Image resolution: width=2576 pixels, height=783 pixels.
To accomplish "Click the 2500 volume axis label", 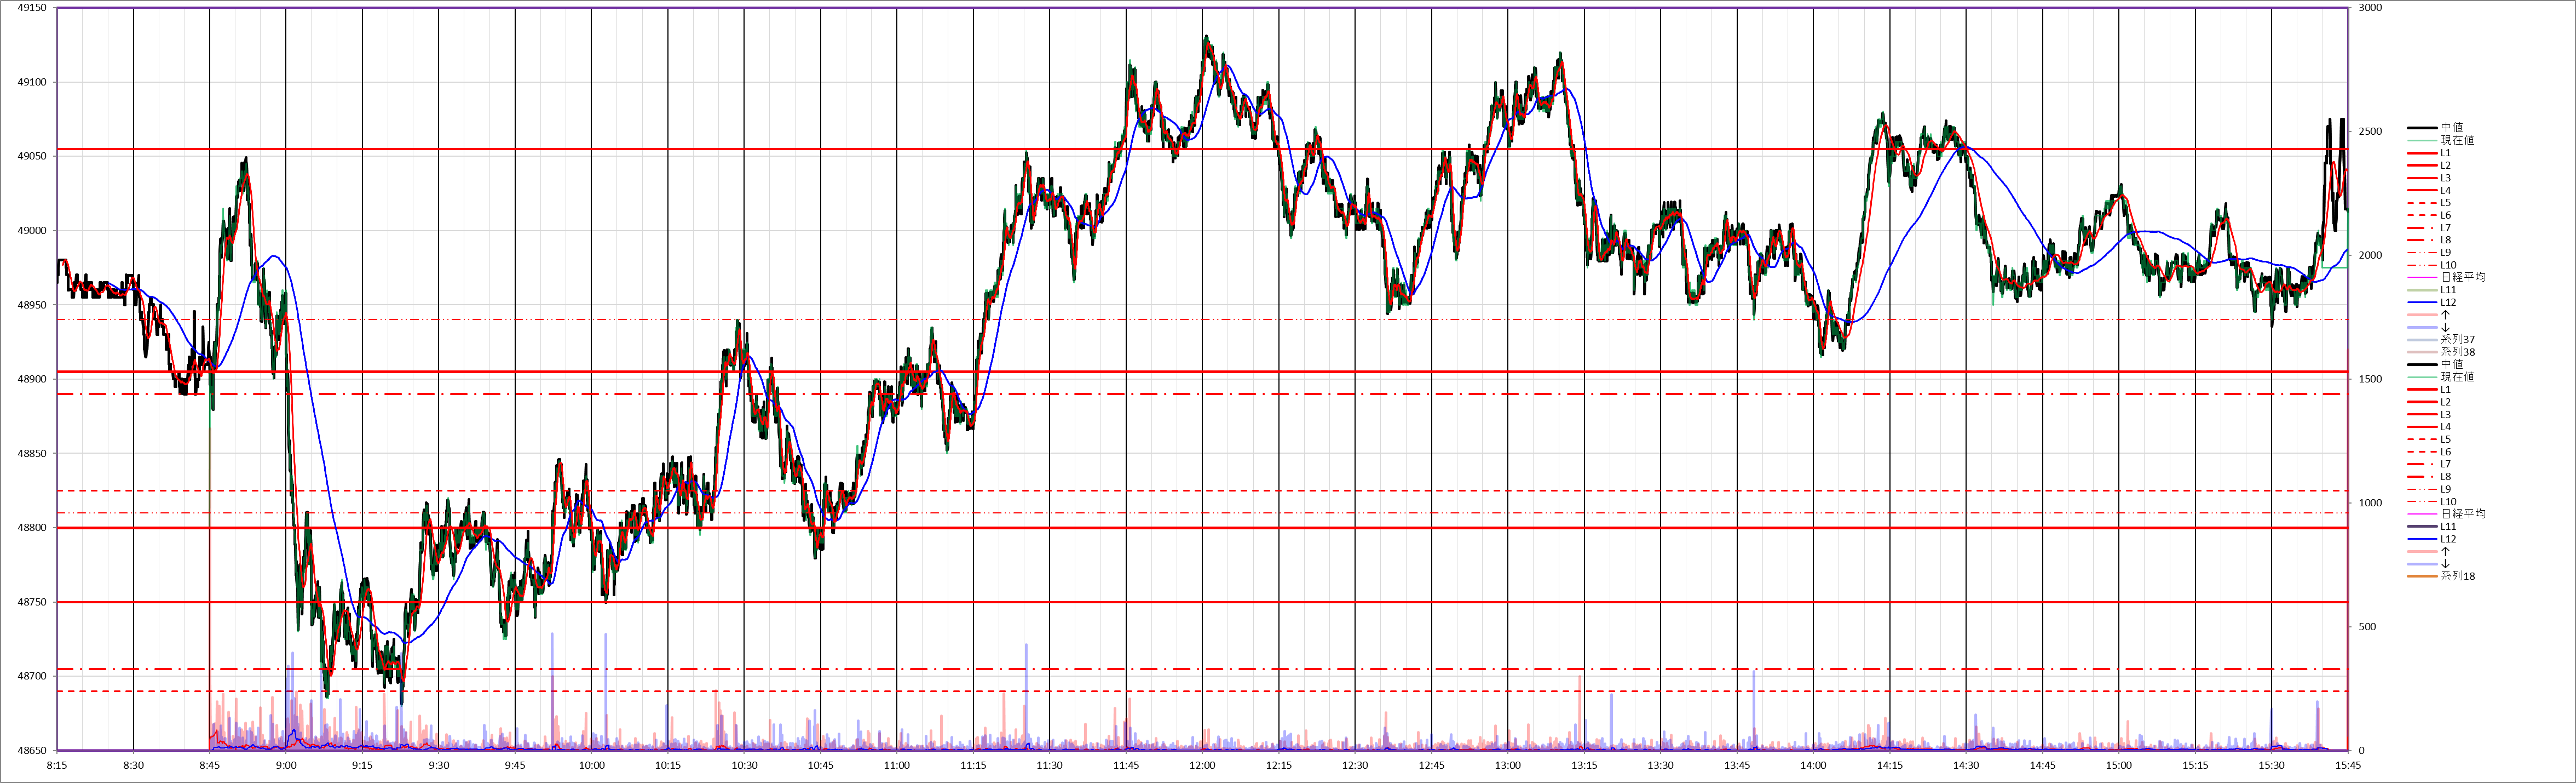I will click(x=2370, y=132).
